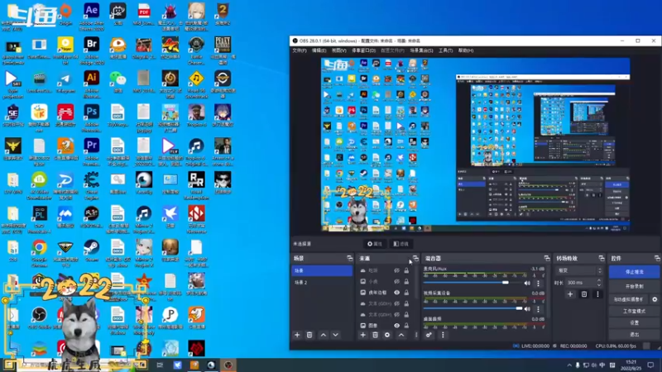The width and height of the screenshot is (662, 372).
Task: Select Origin desktop shortcut
Action: click(65, 15)
